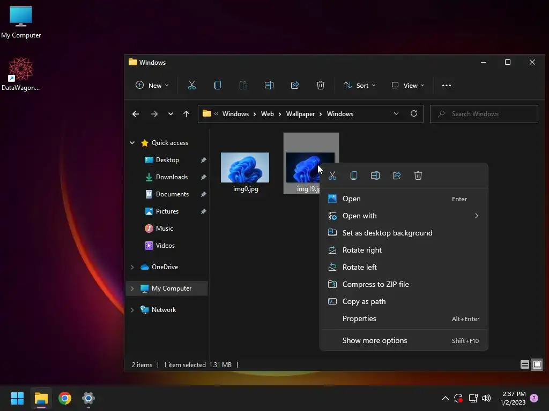Image resolution: width=549 pixels, height=411 pixels.
Task: Open Settings gear from the taskbar
Action: point(88,398)
